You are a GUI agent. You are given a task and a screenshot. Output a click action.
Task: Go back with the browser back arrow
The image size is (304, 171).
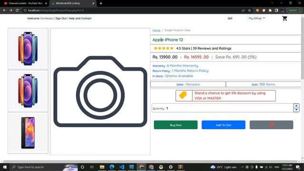coord(4,10)
